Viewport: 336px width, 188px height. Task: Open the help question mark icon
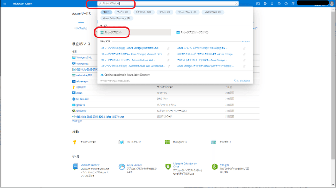click(286, 4)
